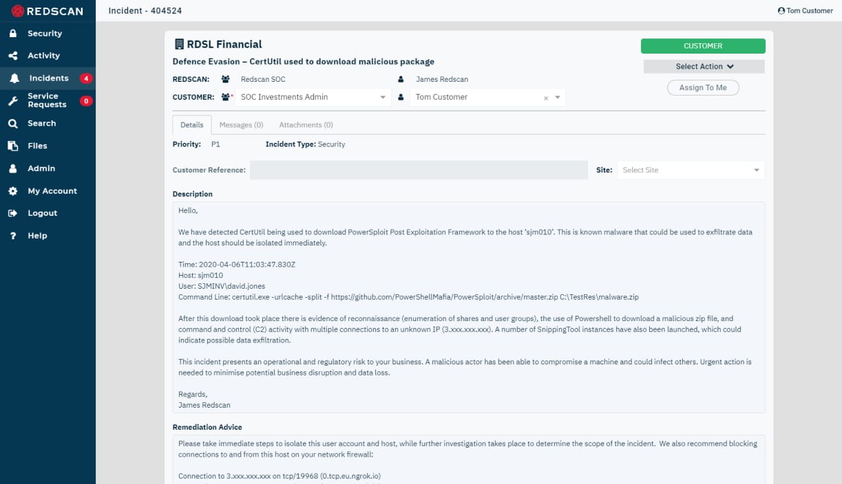
Task: Go to Incidents in the sidebar
Action: (49, 78)
